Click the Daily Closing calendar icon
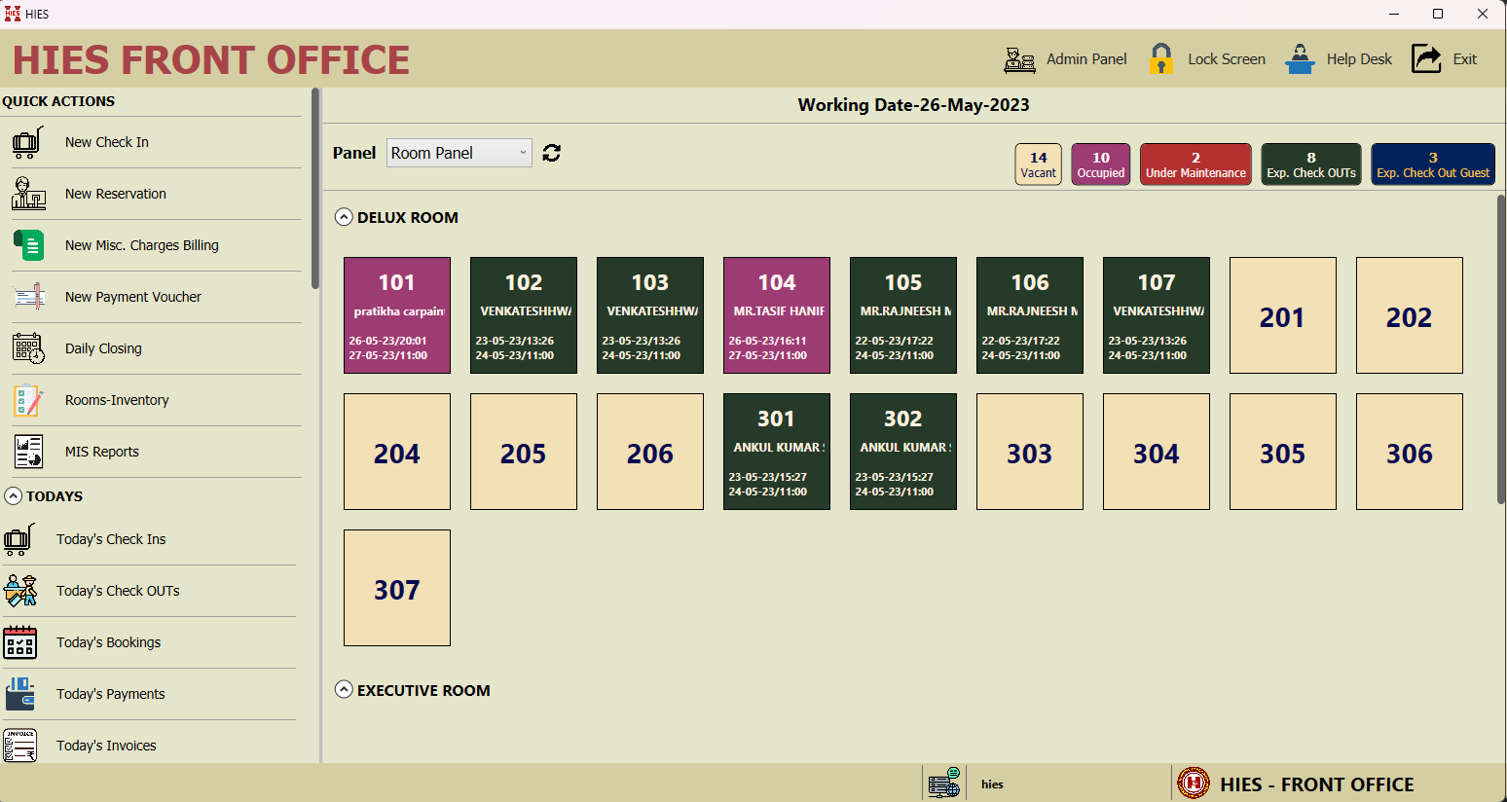 (28, 348)
